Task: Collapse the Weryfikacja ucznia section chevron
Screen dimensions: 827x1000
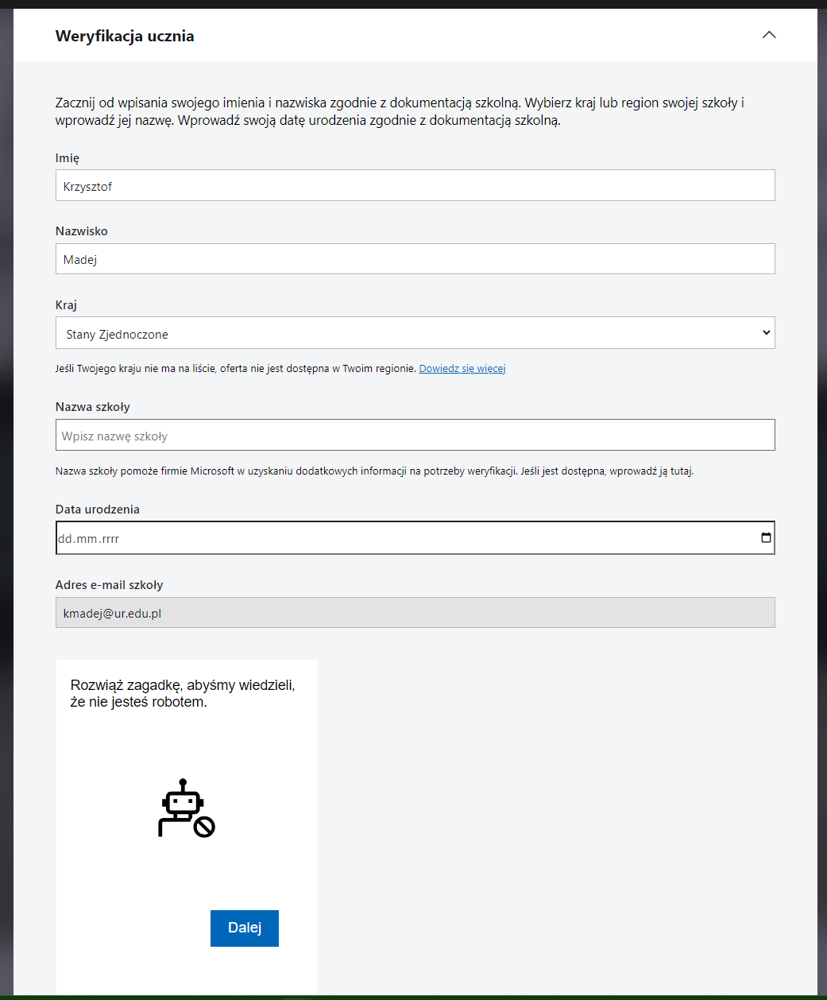Action: 768,35
